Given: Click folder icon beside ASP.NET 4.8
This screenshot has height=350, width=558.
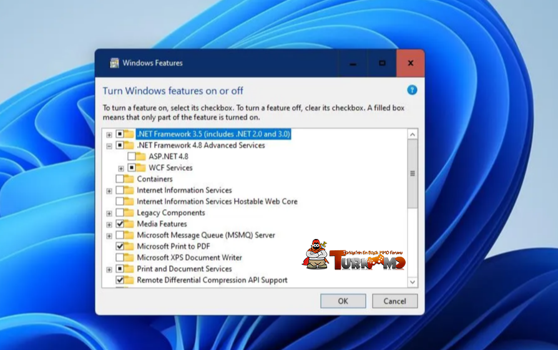Looking at the screenshot, I should point(140,156).
